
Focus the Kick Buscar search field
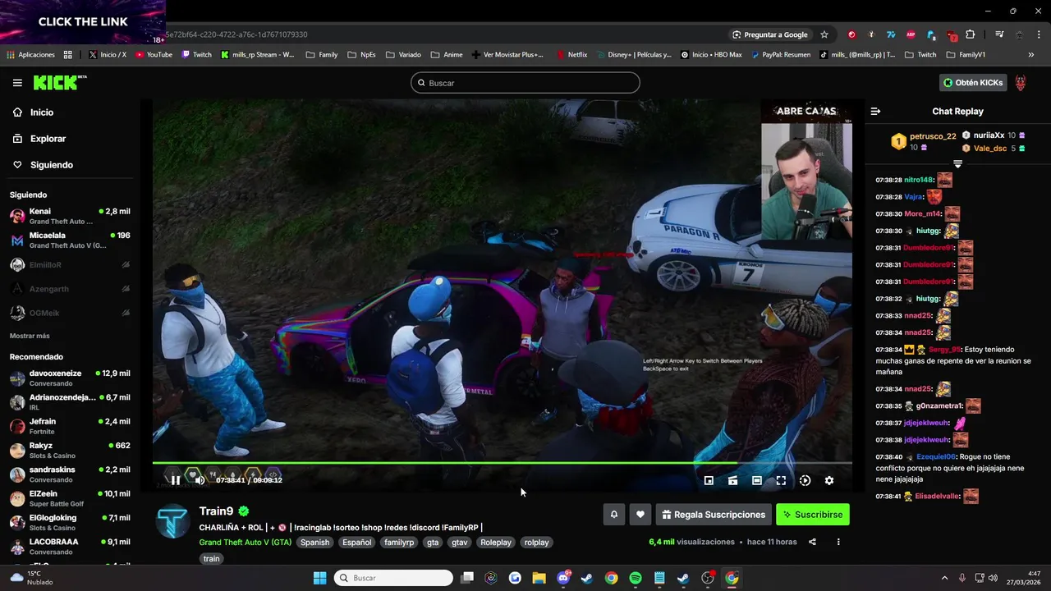pos(525,83)
